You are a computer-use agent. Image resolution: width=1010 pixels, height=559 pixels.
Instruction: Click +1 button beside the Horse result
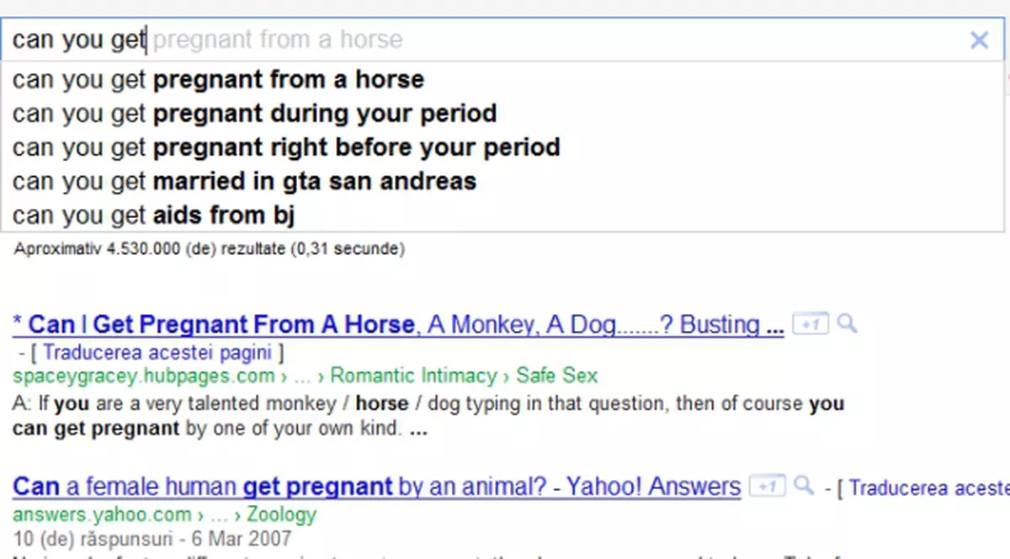(810, 324)
